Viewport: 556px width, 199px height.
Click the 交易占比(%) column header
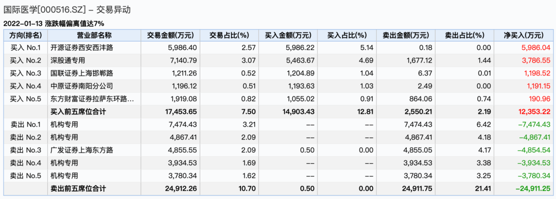[230, 35]
